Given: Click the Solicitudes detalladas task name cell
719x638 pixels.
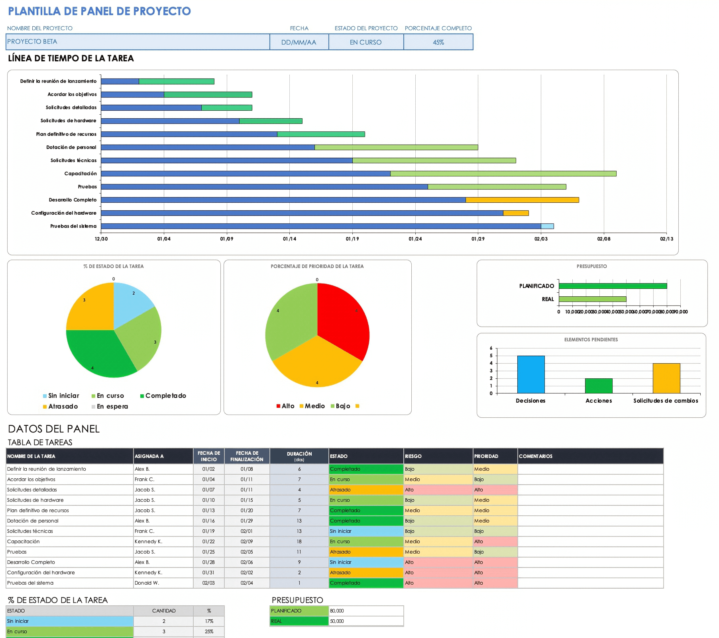Looking at the screenshot, I should tap(70, 490).
